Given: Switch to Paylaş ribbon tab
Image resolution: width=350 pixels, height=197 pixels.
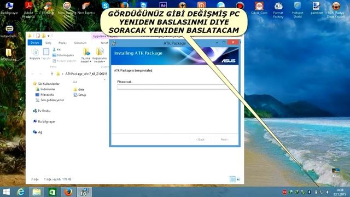Looking at the screenshot, I should pyautogui.click(x=62, y=43).
